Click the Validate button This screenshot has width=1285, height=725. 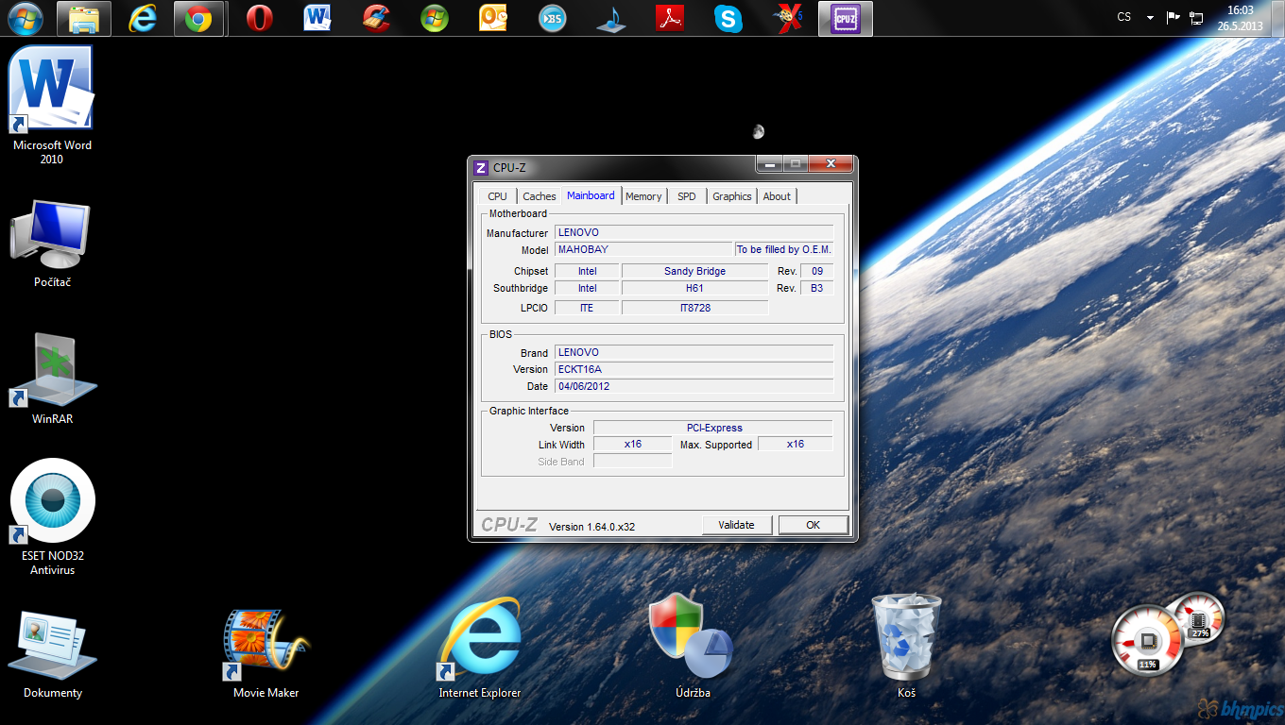tap(736, 525)
